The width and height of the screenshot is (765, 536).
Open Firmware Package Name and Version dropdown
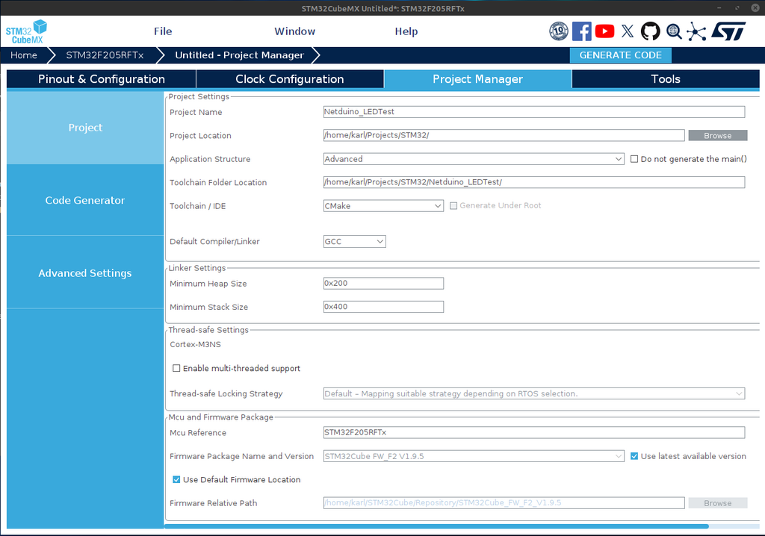(473, 456)
